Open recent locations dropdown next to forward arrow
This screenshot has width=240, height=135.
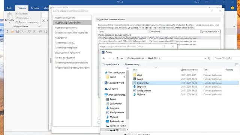pos(113,58)
